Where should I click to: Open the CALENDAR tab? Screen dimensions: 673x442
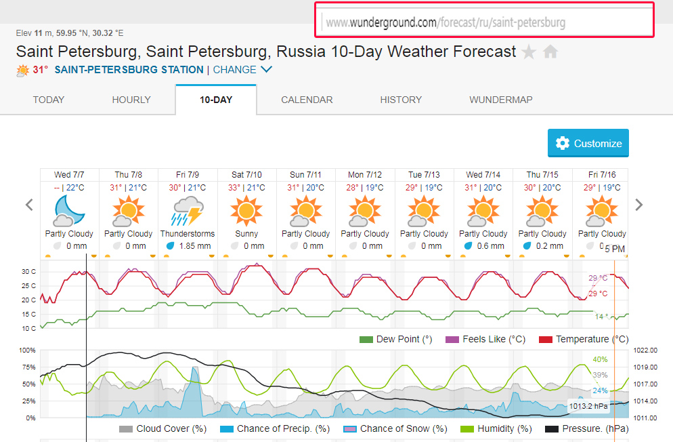[x=307, y=100]
